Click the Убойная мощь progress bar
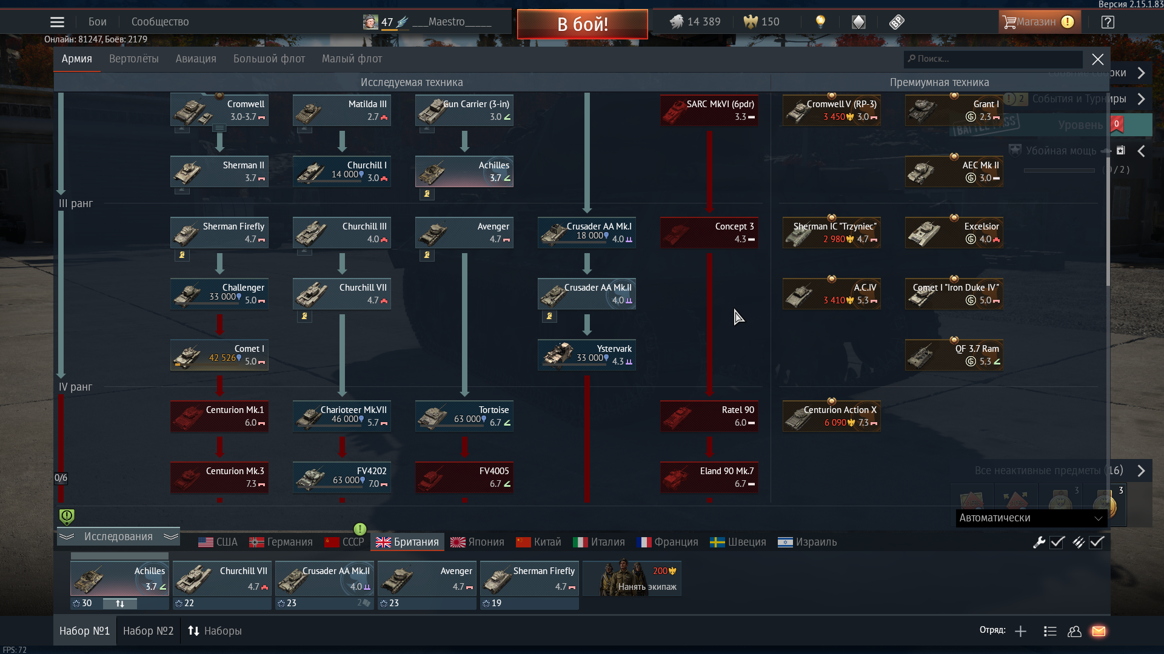The height and width of the screenshot is (654, 1164). [x=1059, y=170]
